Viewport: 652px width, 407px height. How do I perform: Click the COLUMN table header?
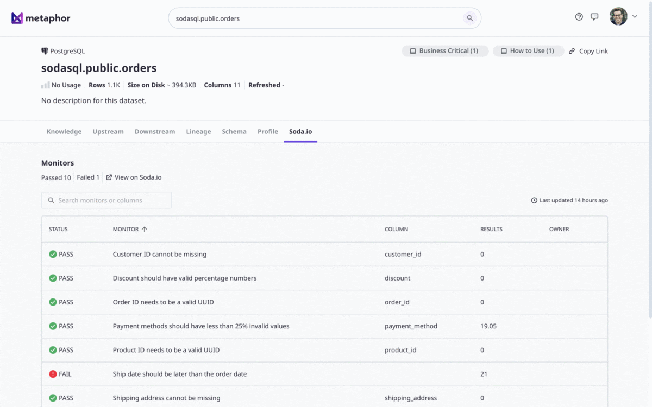396,230
